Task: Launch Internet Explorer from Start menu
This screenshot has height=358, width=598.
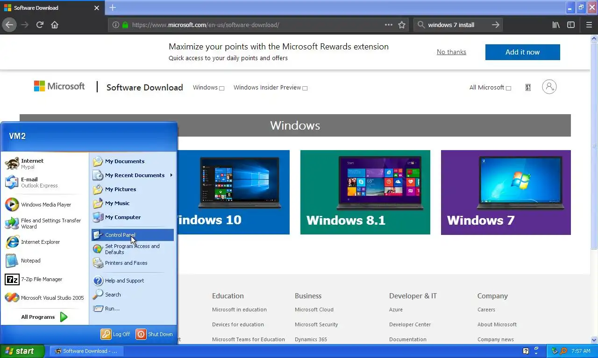Action: pyautogui.click(x=45, y=242)
